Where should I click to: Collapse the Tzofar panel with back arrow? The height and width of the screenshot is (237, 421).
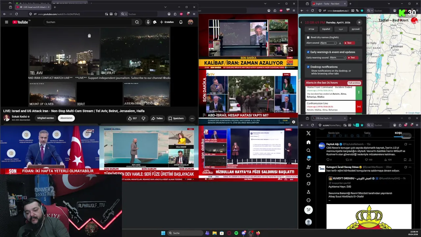(301, 22)
